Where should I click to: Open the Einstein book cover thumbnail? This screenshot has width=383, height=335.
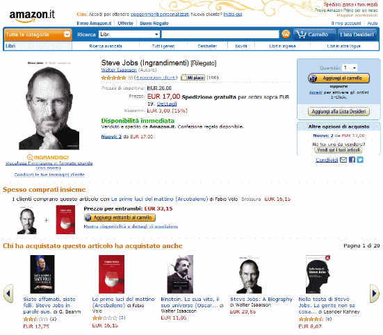pos(180,275)
